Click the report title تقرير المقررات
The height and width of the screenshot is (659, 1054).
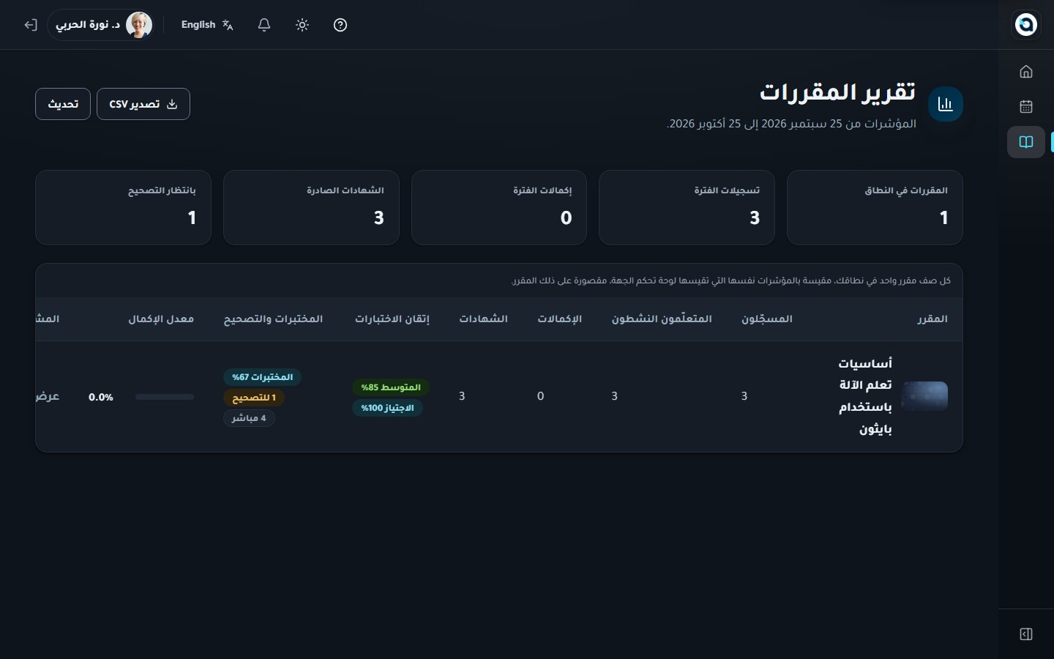837,92
